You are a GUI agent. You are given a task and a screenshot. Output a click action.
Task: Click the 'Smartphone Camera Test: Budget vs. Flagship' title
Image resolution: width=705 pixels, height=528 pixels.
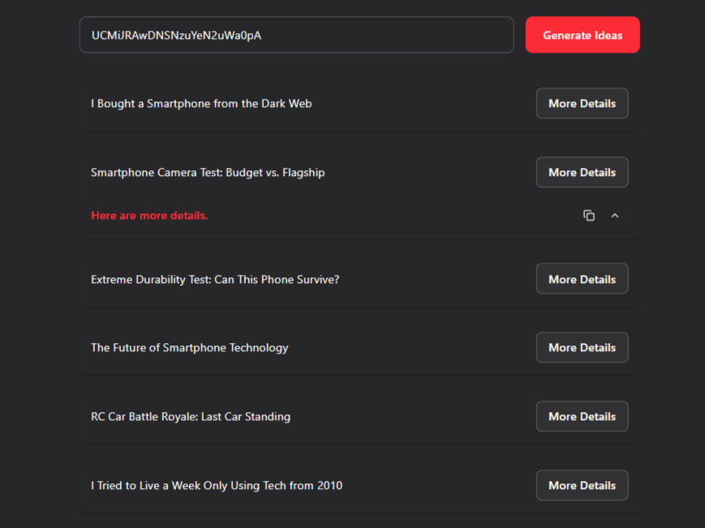[208, 173]
